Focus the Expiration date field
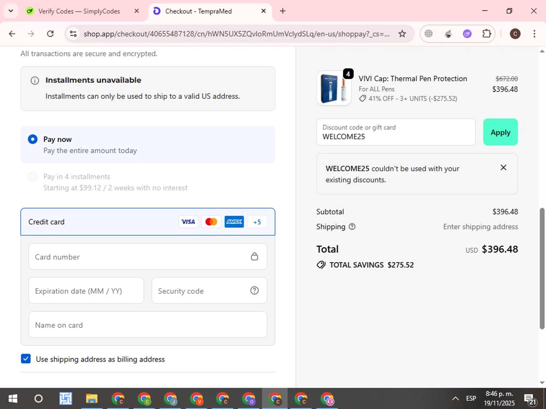The width and height of the screenshot is (546, 409). tap(86, 291)
